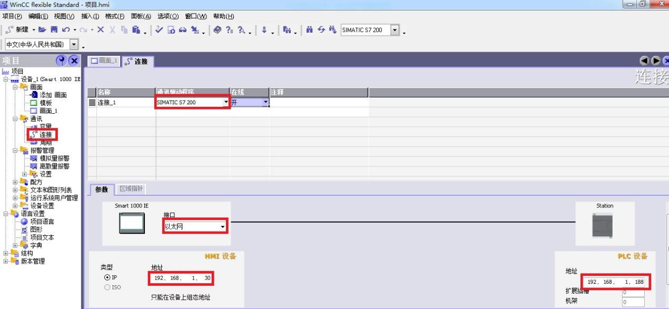Select the ISO type radio button

point(107,287)
